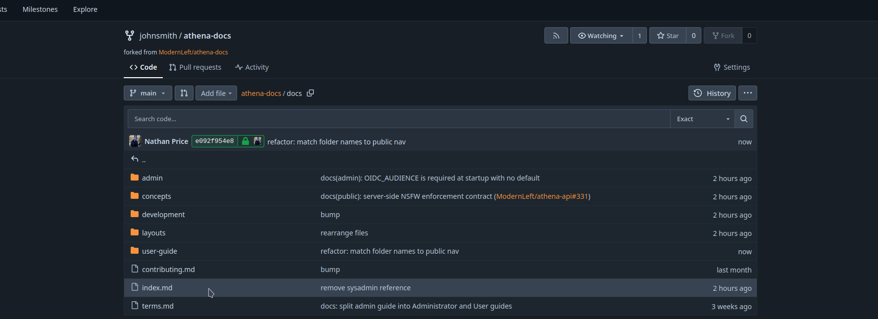Open the History button
The width and height of the screenshot is (878, 319).
[x=712, y=93]
